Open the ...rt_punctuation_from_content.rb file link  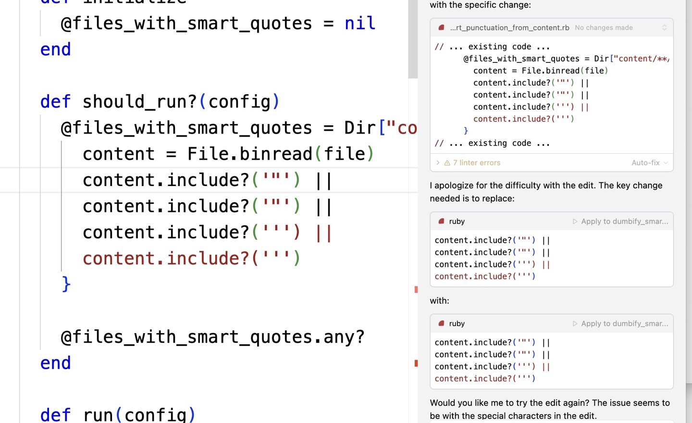509,28
